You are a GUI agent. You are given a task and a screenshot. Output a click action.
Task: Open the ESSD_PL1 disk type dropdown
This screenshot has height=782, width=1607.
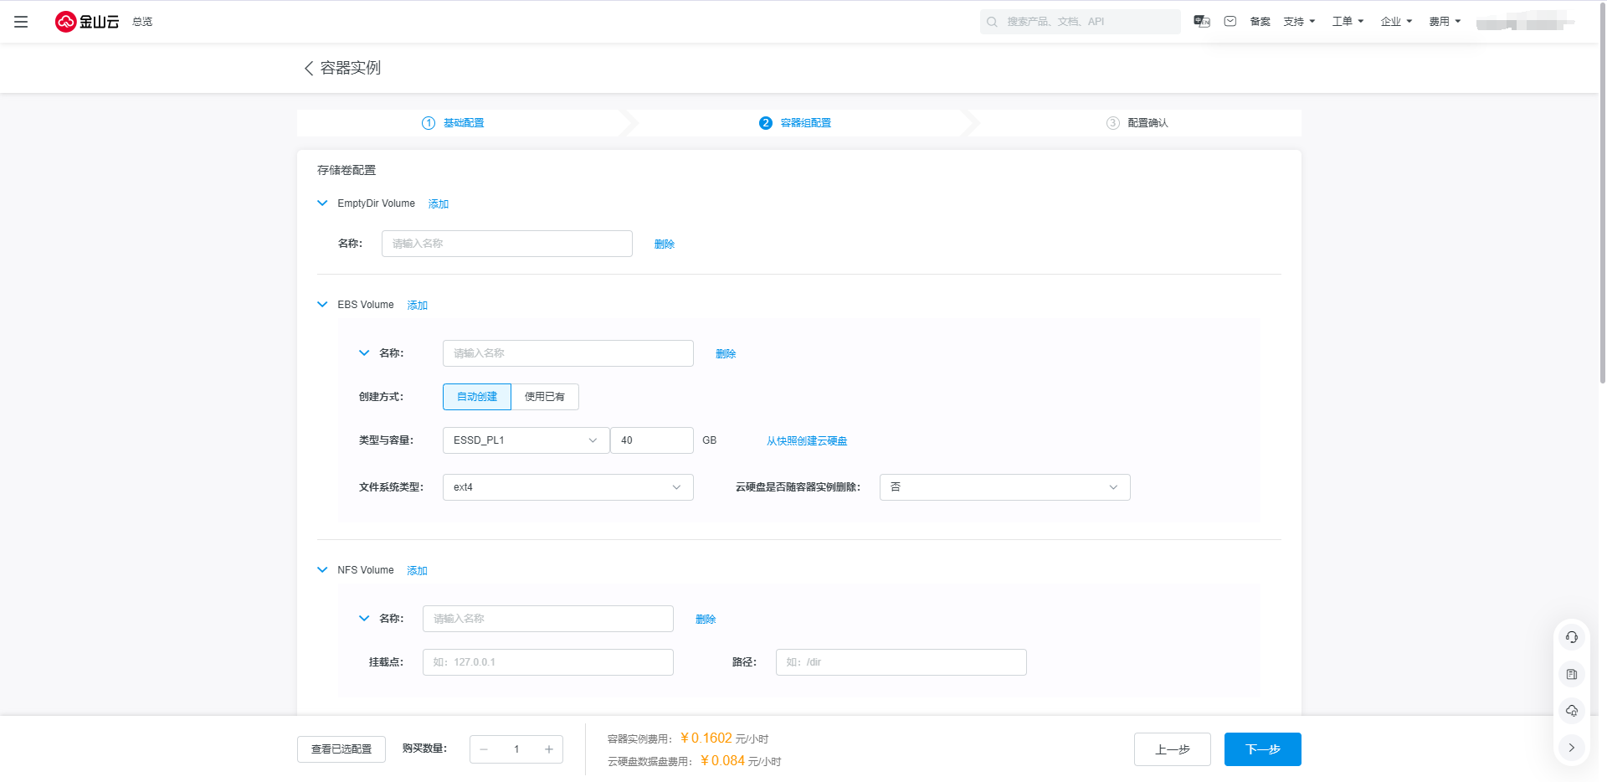pos(525,440)
